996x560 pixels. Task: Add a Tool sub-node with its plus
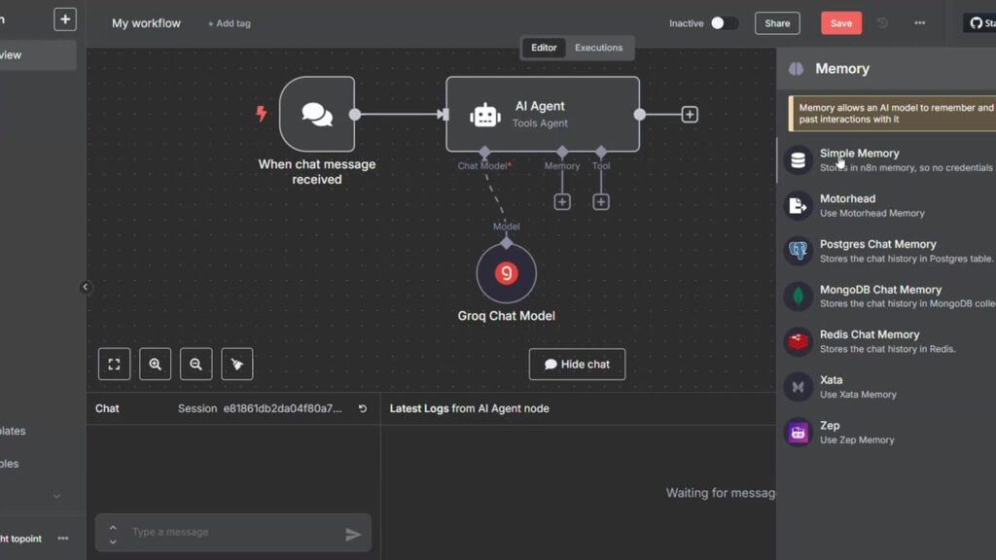(x=601, y=202)
